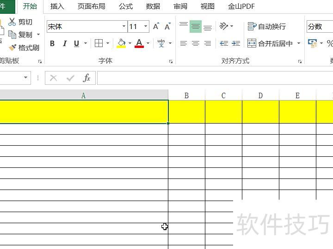Open the font size 11 dropdown
333x249 pixels.
(x=146, y=26)
